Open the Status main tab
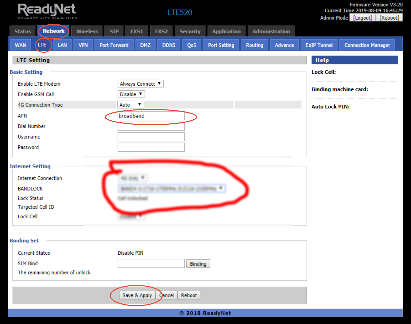The image size is (411, 324). [x=22, y=31]
